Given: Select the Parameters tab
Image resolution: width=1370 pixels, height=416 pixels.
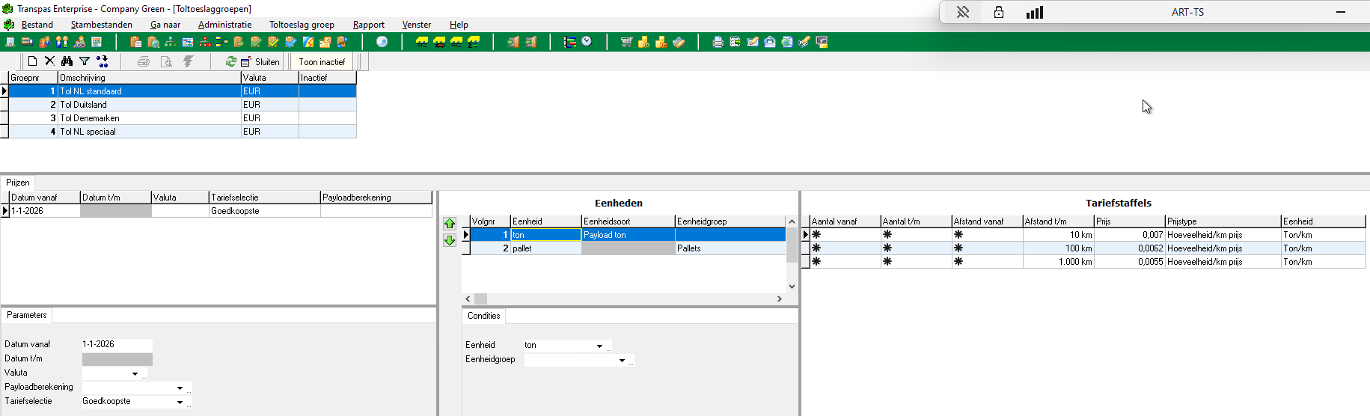Looking at the screenshot, I should (x=26, y=315).
